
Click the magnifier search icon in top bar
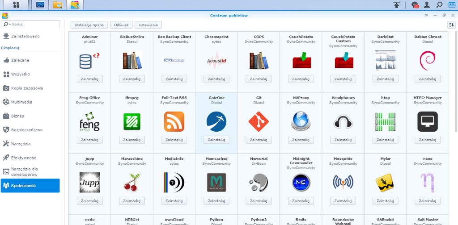pos(439,4)
